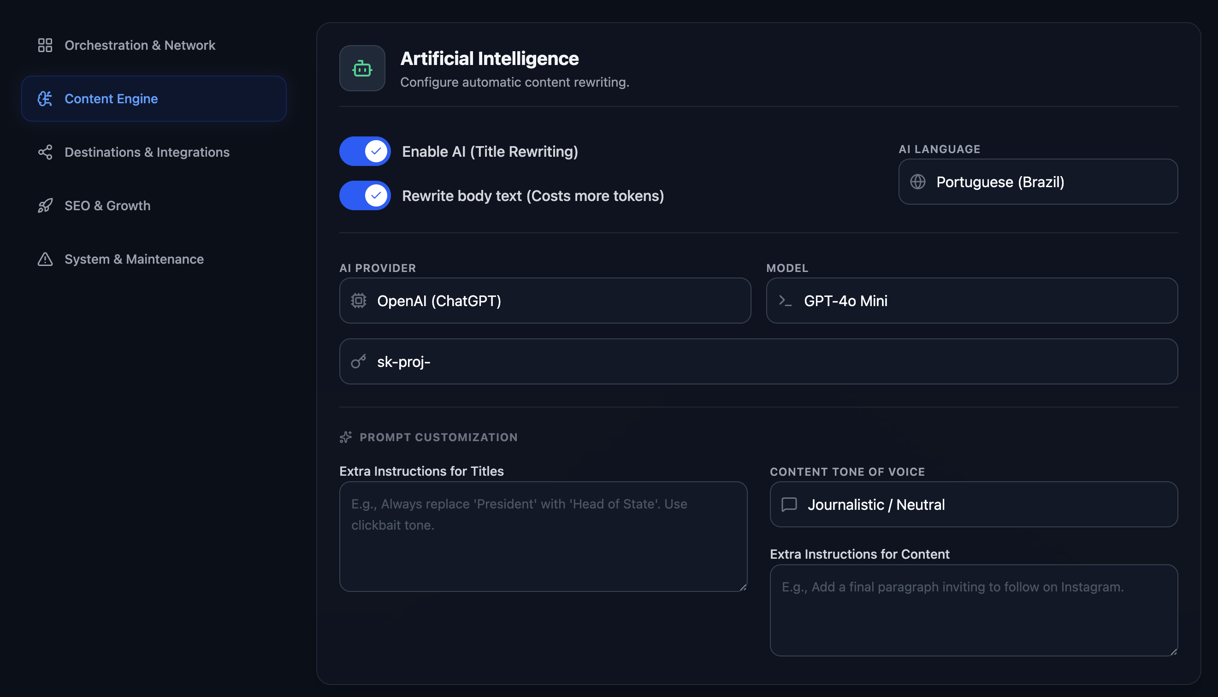Click the sparkles icon beside Prompt Customization
Viewport: 1218px width, 697px height.
pyautogui.click(x=346, y=437)
